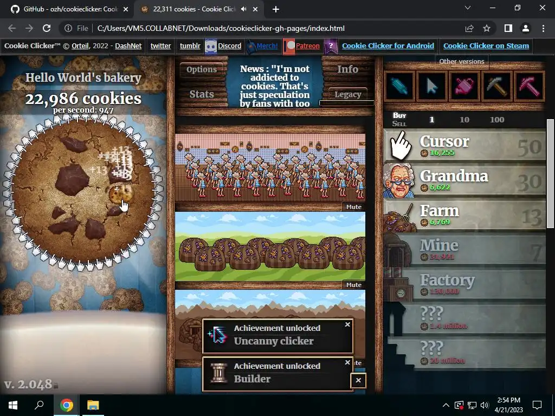Image resolution: width=555 pixels, height=416 pixels.
Task: Click the locked ??? building costing 20 million
Action: [464, 354]
